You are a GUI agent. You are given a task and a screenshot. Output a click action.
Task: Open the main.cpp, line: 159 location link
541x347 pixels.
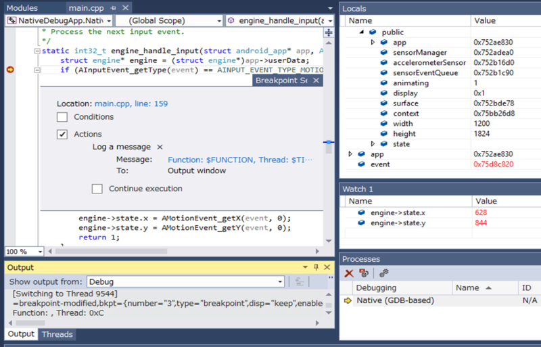click(131, 104)
